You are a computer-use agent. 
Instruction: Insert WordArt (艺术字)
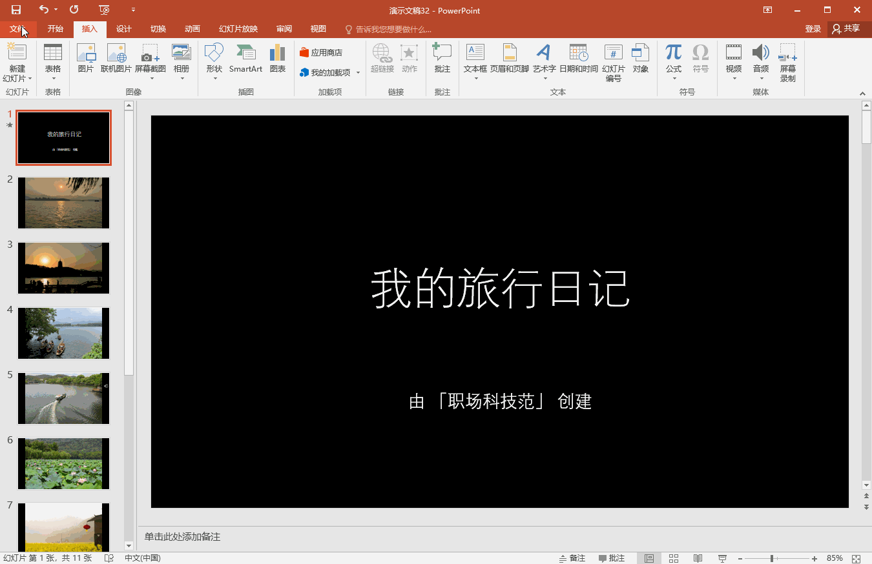pos(545,63)
